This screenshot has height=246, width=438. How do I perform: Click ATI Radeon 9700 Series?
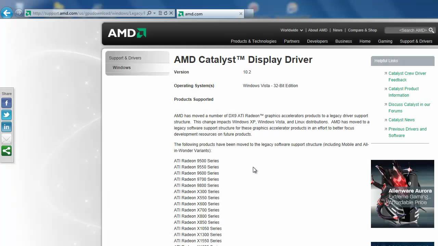coord(196,179)
